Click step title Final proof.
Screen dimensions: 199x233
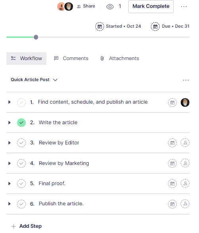tap(52, 184)
